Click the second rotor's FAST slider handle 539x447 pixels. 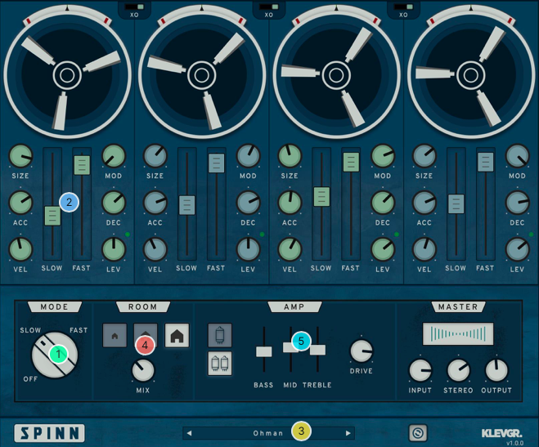tap(217, 163)
